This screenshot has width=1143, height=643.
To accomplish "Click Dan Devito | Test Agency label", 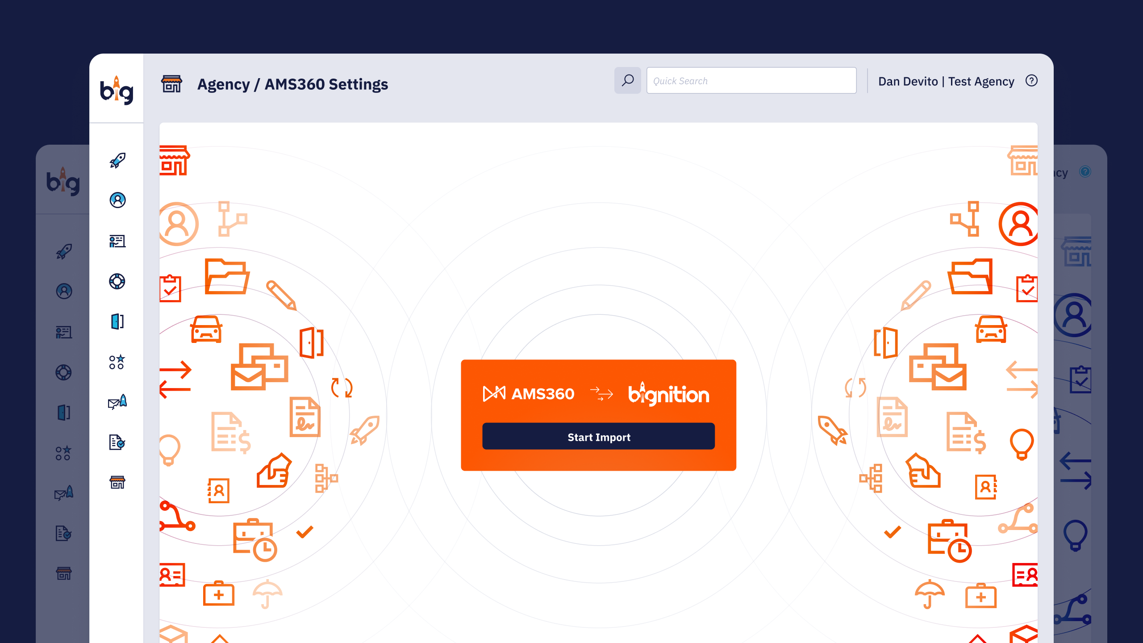I will [946, 81].
